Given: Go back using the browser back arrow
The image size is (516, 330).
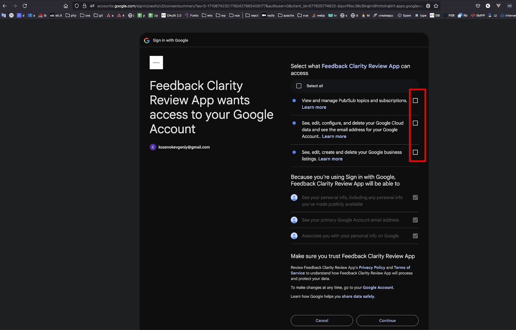Looking at the screenshot, I should pos(5,6).
